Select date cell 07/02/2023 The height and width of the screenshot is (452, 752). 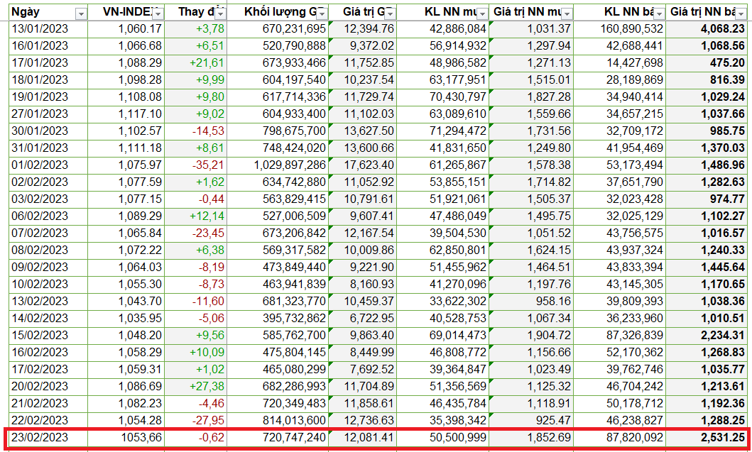click(48, 233)
